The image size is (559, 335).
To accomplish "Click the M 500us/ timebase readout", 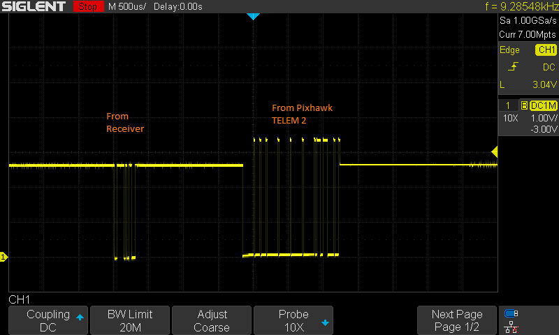I will click(127, 6).
